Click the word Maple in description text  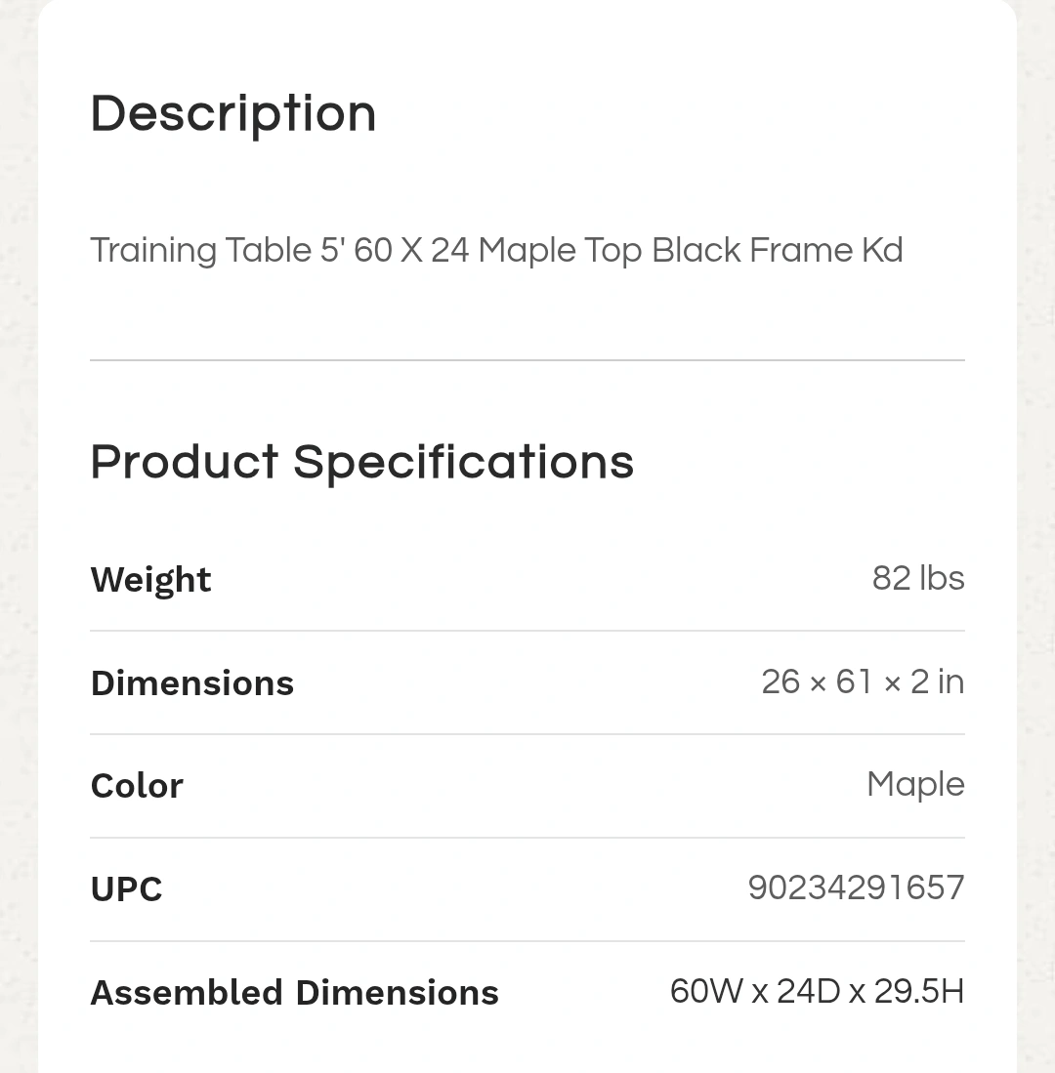[x=527, y=252]
